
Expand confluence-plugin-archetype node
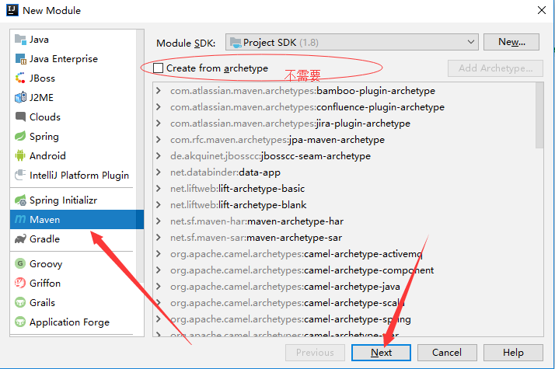(x=159, y=107)
